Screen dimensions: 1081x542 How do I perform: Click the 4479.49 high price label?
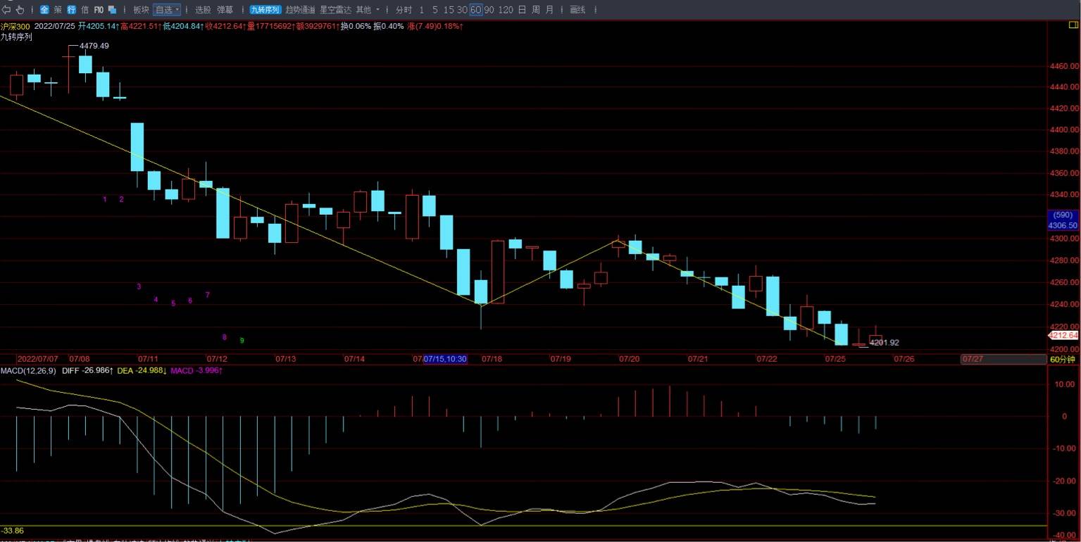(x=94, y=46)
